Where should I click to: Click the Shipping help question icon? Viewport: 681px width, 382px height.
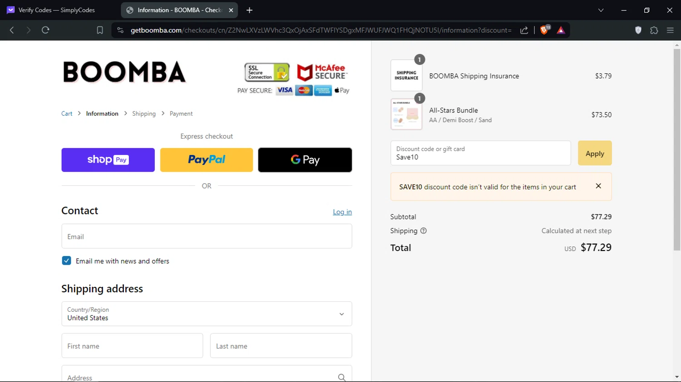click(424, 231)
